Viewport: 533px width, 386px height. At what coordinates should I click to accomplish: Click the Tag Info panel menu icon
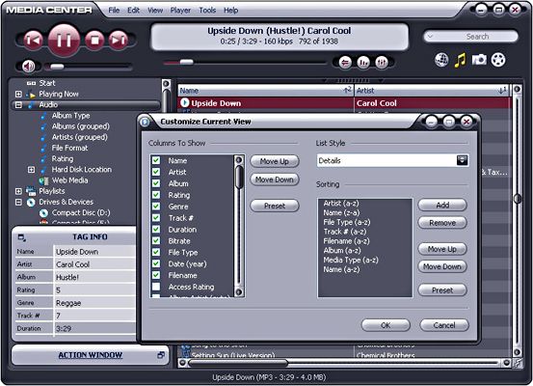point(22,237)
